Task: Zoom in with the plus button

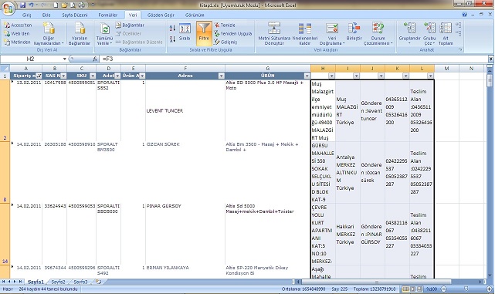Action: [x=490, y=289]
